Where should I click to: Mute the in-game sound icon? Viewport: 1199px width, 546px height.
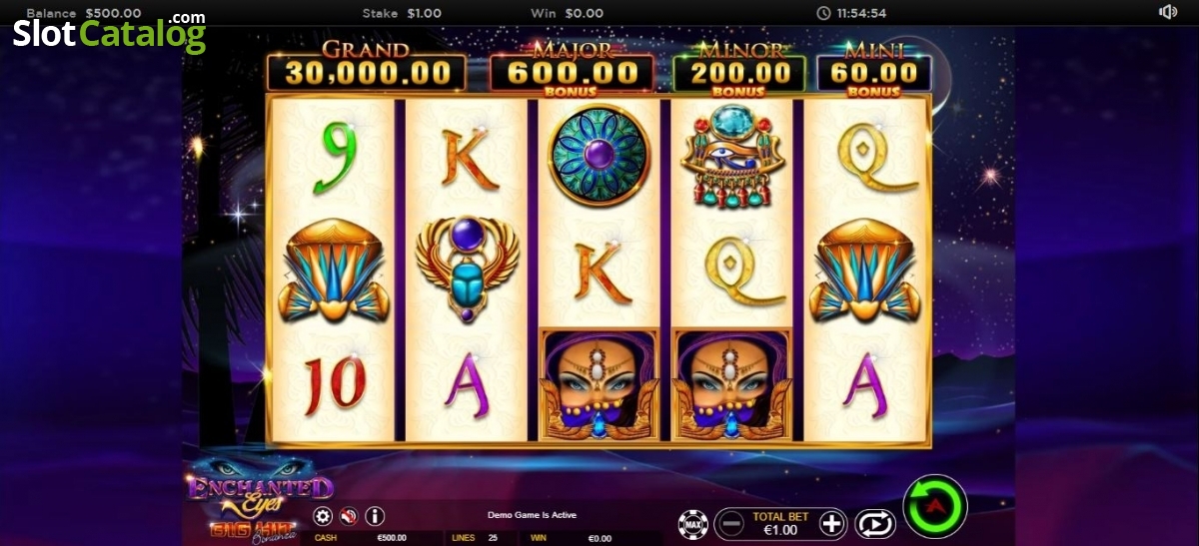click(349, 516)
